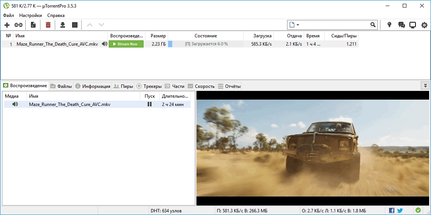Sort by the Состояние column header
431x215 pixels.
click(205, 36)
